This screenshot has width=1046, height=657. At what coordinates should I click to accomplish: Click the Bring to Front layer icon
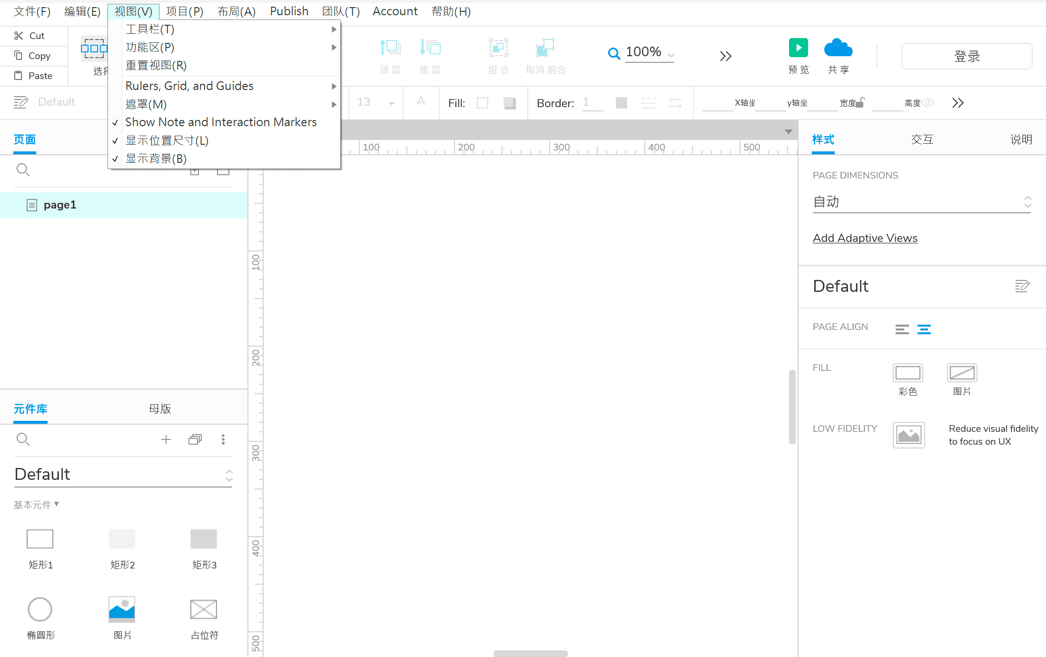pyautogui.click(x=390, y=48)
